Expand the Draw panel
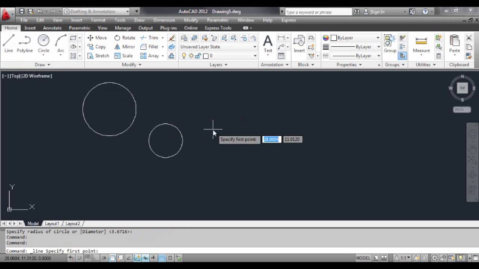 click(42, 65)
